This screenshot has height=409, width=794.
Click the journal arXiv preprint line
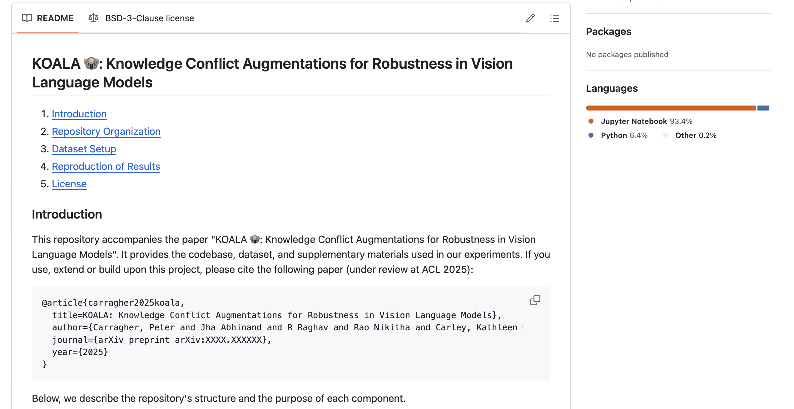[x=162, y=340]
